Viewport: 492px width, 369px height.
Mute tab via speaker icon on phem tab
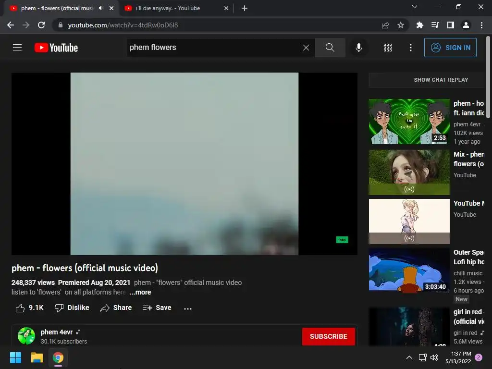[101, 8]
